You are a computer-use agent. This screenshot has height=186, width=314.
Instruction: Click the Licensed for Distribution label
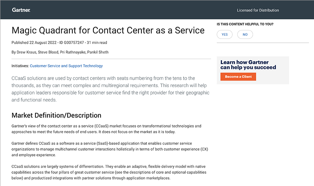point(258,10)
